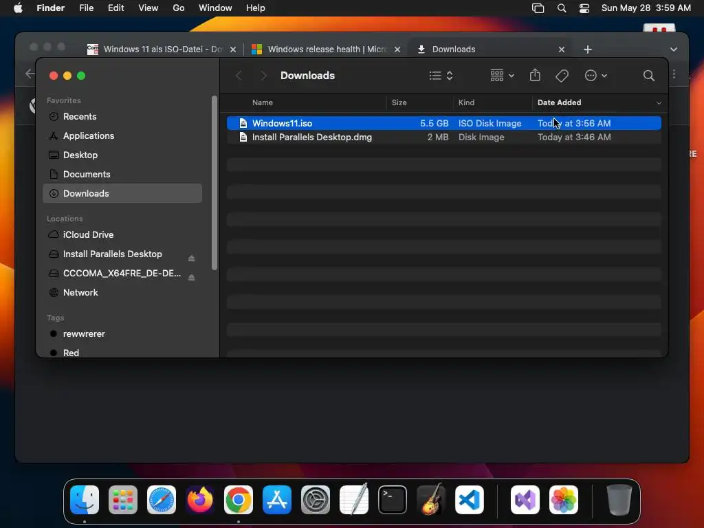This screenshot has width=704, height=528.
Task: Click the Edit Tags toolbar icon
Action: [562, 76]
